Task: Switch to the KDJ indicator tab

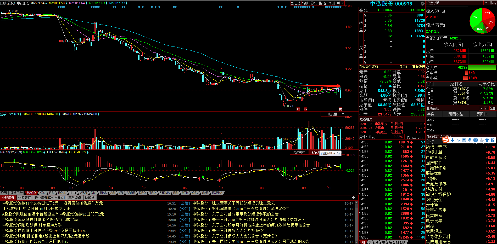Action: [42, 193]
